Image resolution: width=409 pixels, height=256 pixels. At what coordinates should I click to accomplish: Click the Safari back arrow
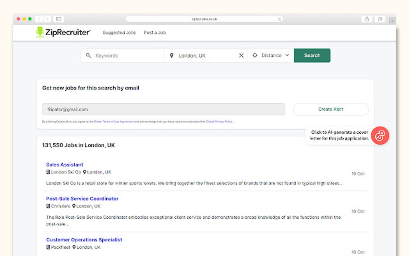(x=39, y=19)
